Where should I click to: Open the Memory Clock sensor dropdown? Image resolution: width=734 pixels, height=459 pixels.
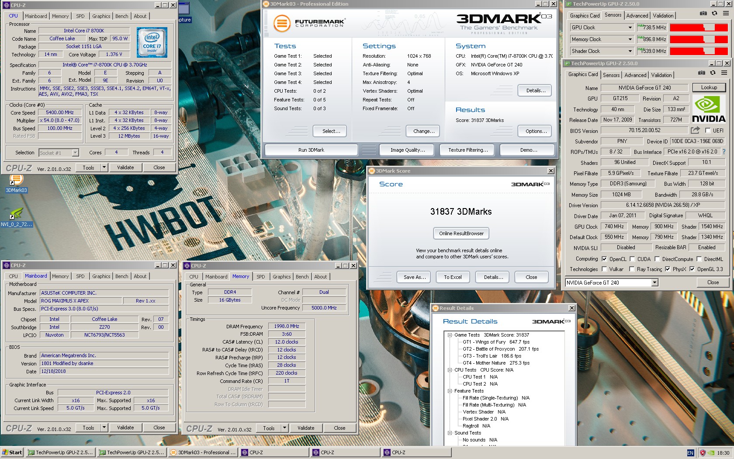coord(630,39)
